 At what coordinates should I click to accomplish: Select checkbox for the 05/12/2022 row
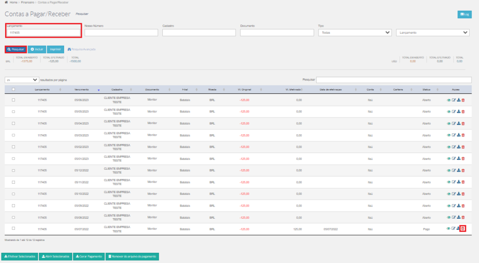(14, 171)
